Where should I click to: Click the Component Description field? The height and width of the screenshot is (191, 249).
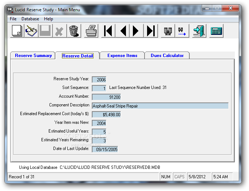point(160,106)
